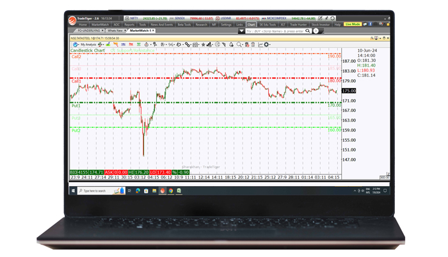448x257 pixels.
Task: Click the Facebook icon in the menu bar
Action: point(370,24)
